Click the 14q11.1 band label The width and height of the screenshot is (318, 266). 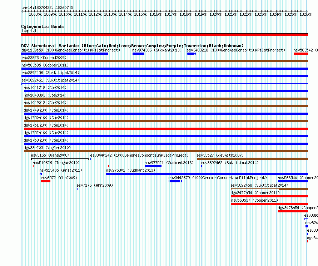[29, 31]
